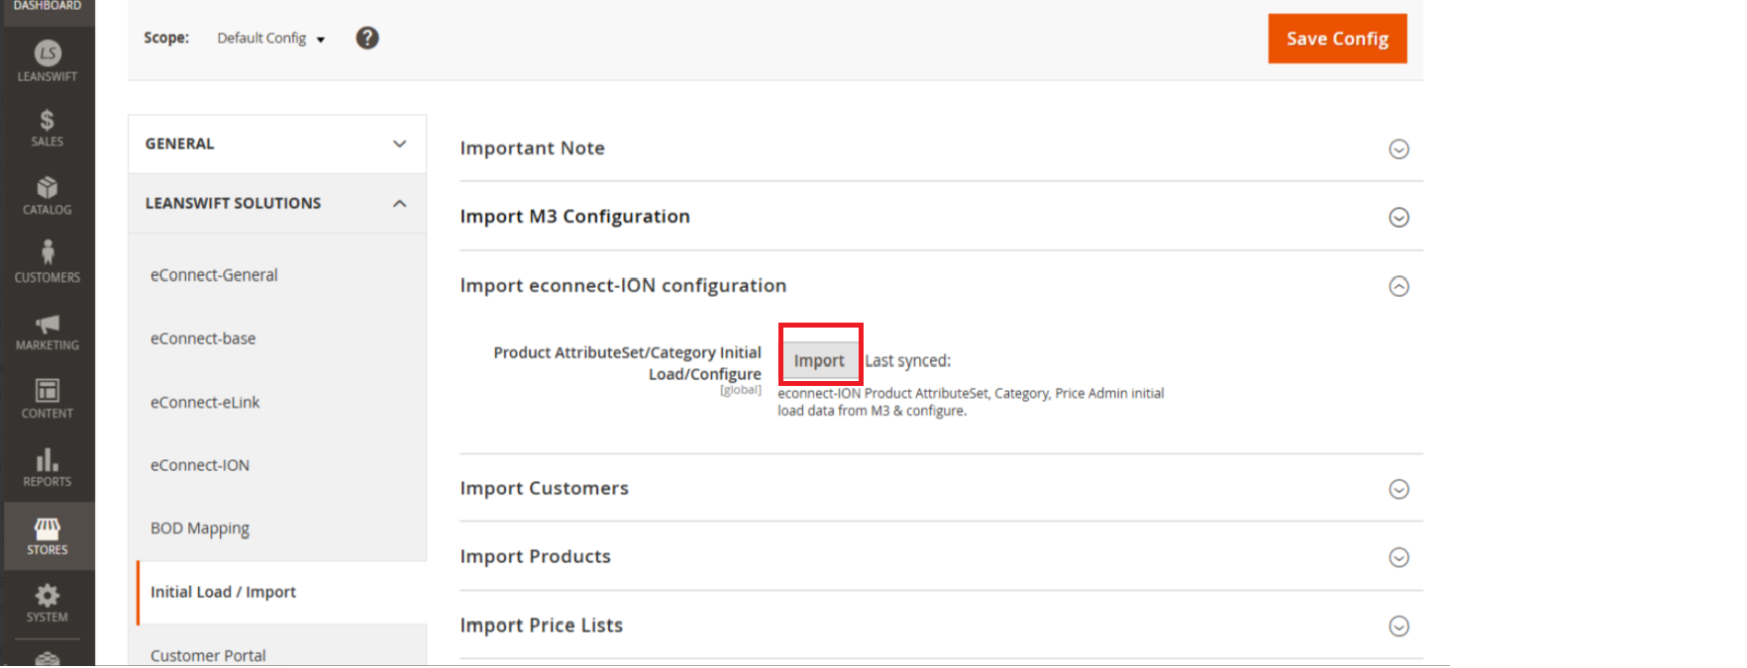
Task: Expand the Import M3 Configuration section
Action: (1398, 218)
